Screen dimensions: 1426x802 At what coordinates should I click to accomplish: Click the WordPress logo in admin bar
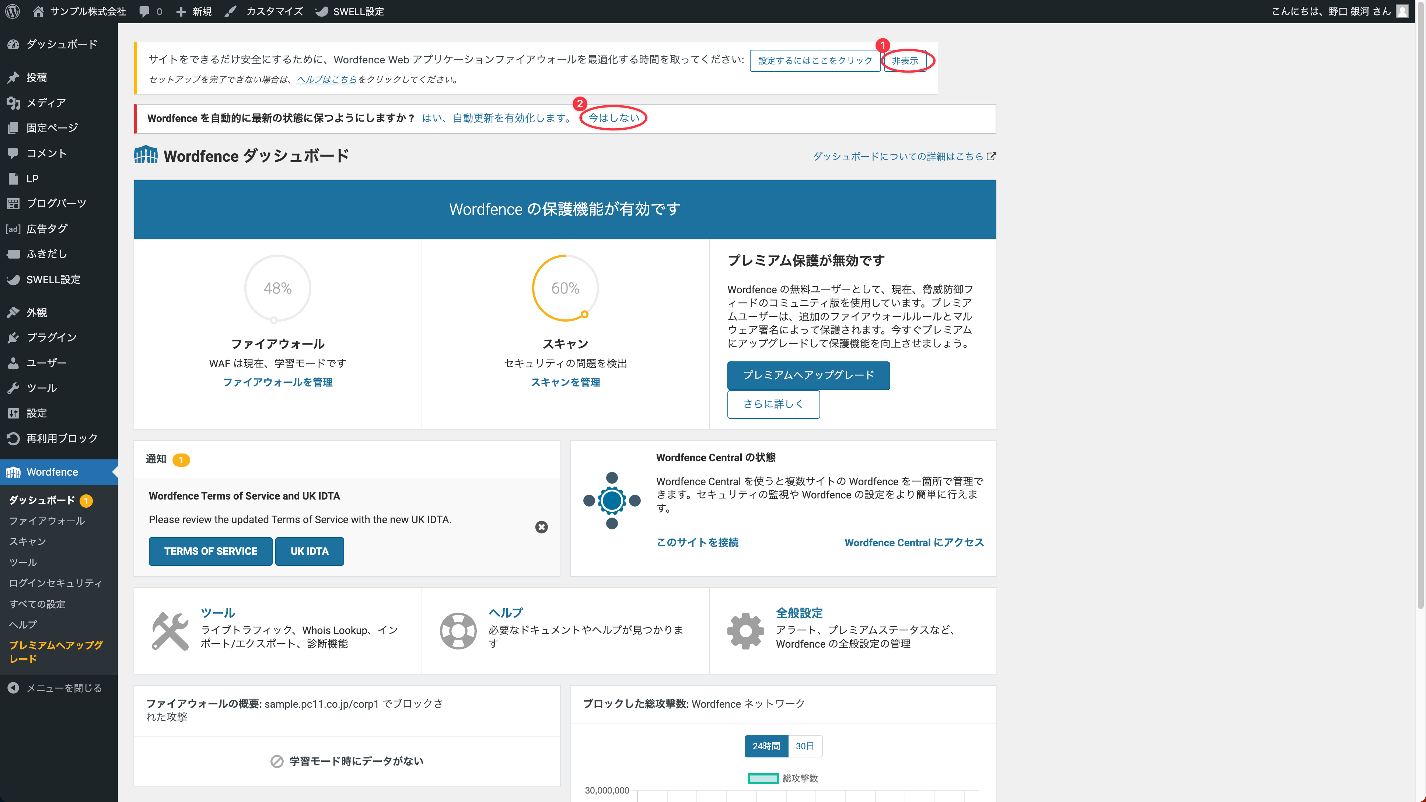tap(12, 11)
